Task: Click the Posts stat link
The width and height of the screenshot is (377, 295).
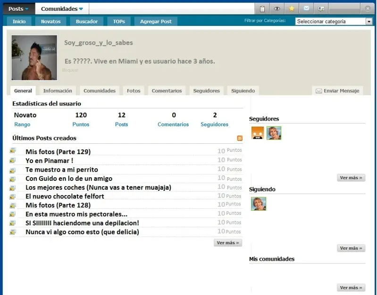Action: point(121,124)
